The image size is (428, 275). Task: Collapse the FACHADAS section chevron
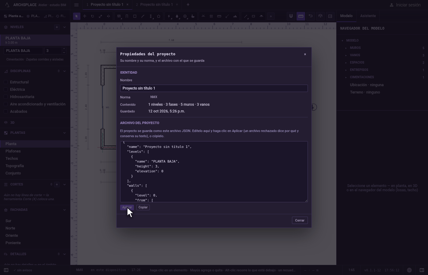[65, 210]
